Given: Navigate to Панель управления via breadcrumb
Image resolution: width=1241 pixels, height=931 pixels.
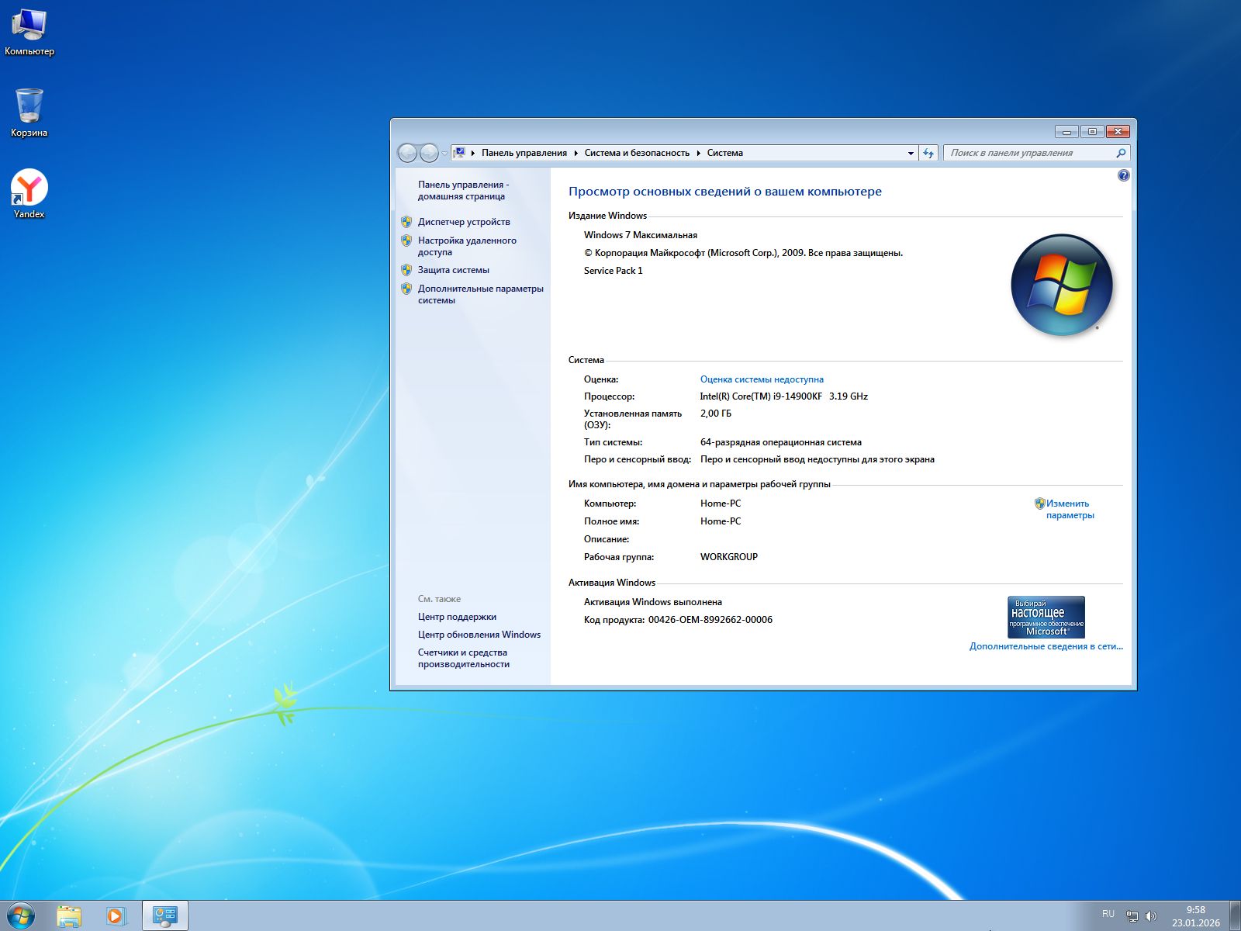Looking at the screenshot, I should [523, 153].
